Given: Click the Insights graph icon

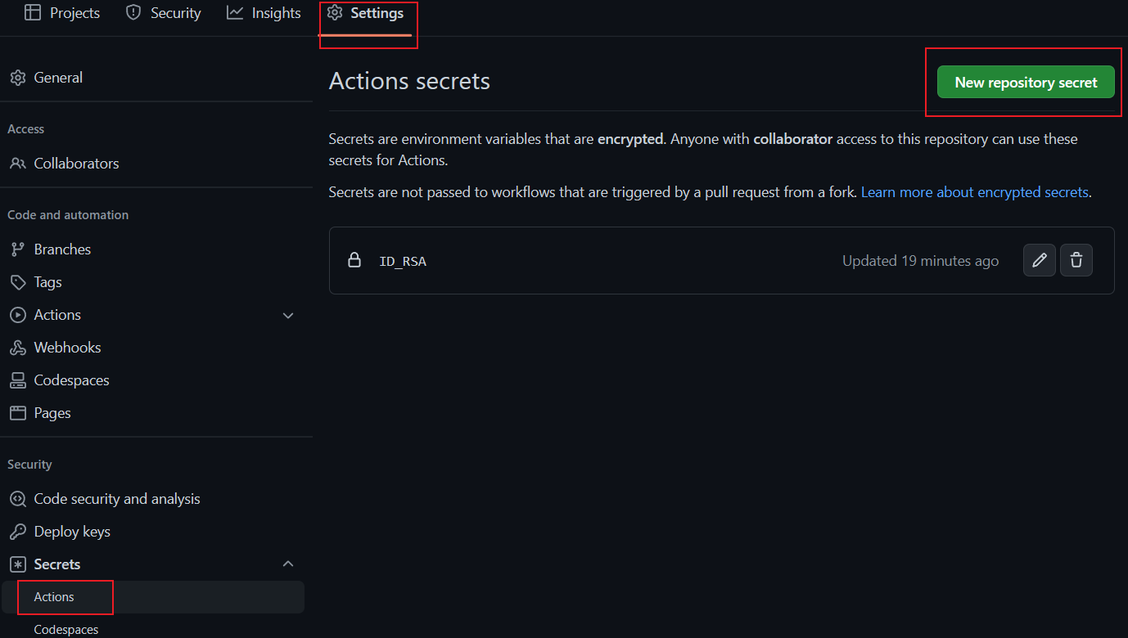Looking at the screenshot, I should pos(233,12).
